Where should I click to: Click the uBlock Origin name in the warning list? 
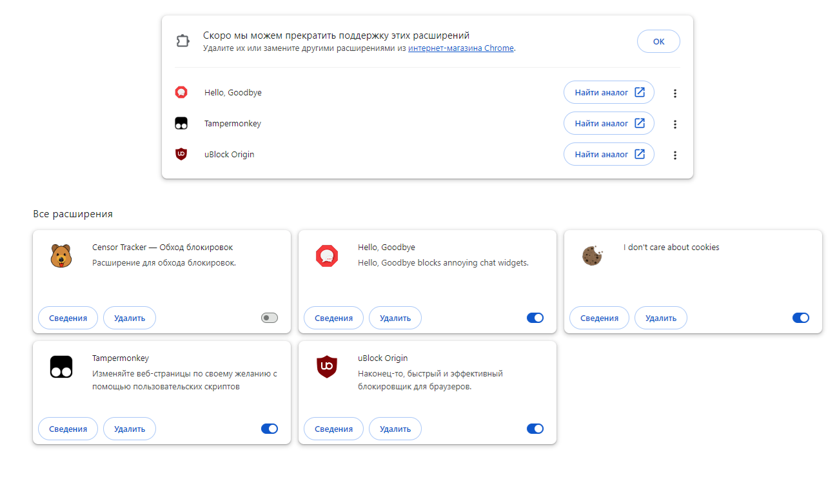click(230, 155)
